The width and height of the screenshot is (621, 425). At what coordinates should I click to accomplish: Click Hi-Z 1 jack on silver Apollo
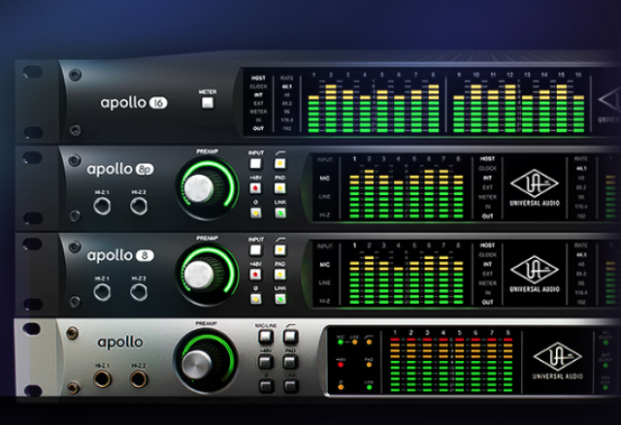point(102,378)
